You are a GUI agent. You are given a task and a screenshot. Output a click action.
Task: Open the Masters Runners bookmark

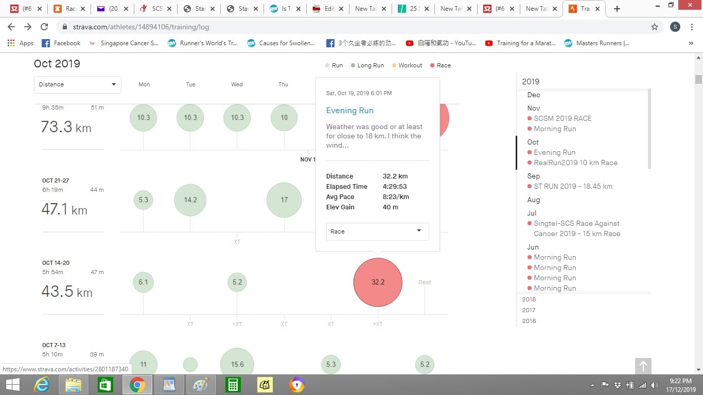597,43
